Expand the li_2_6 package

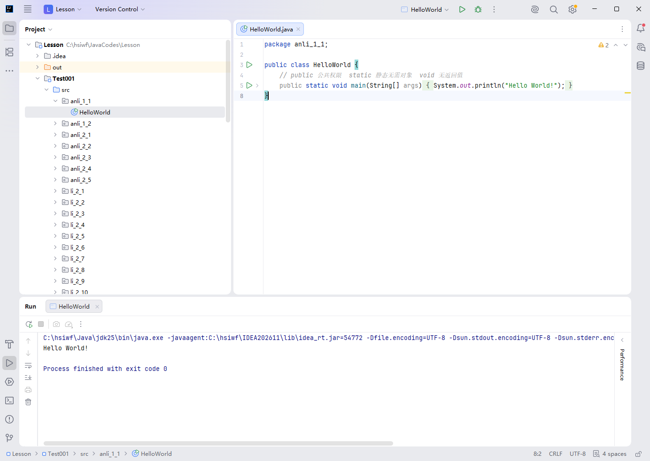pos(55,247)
